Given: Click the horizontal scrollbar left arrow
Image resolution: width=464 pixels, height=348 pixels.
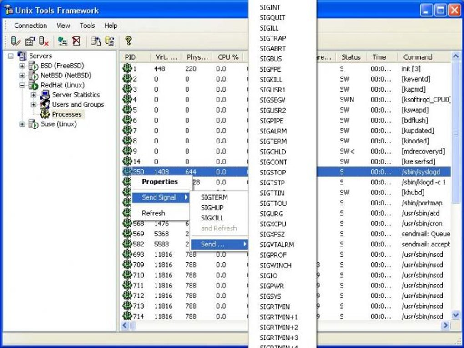Looking at the screenshot, I should pos(125,326).
